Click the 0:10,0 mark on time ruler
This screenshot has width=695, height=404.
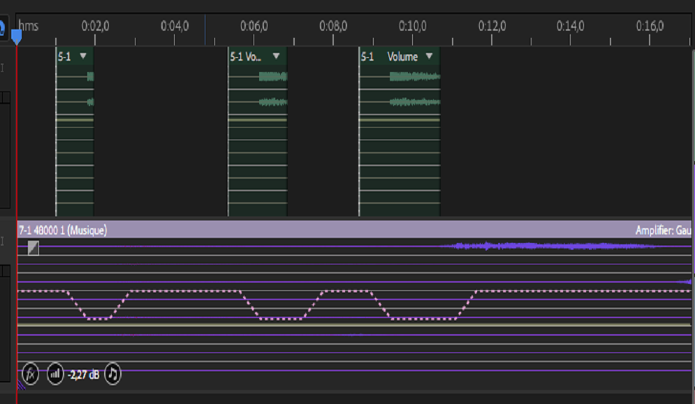point(413,26)
